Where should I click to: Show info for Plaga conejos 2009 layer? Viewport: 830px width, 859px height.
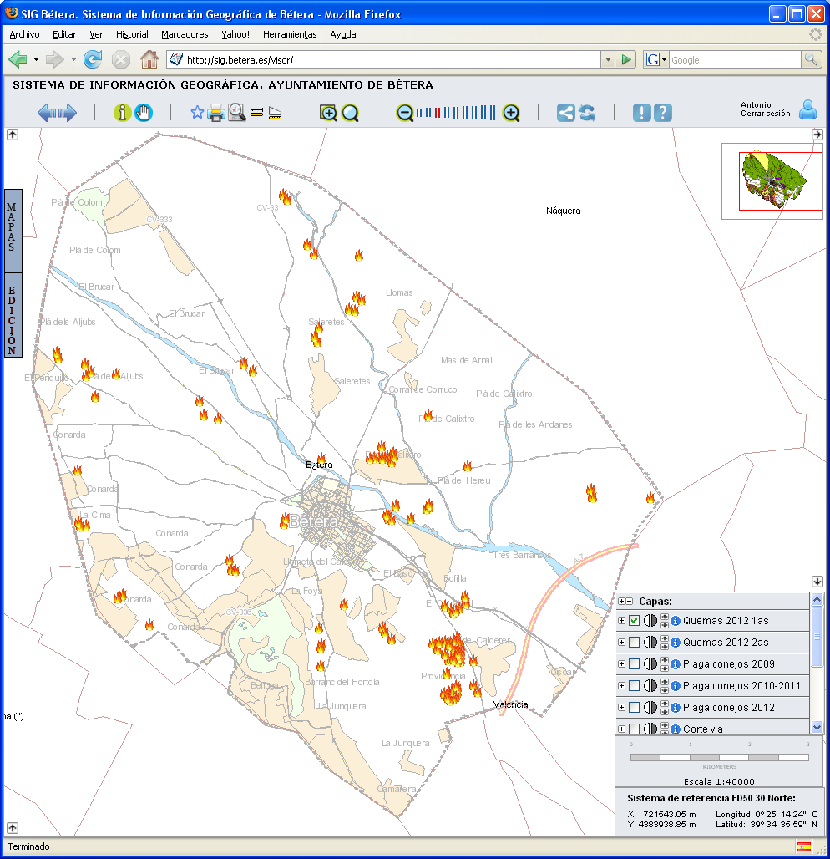click(676, 664)
